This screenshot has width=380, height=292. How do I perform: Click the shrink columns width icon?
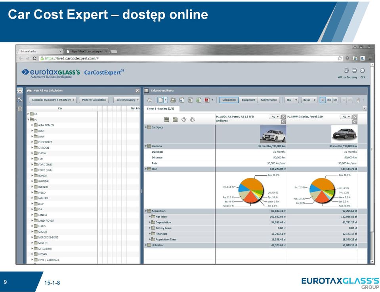pyautogui.click(x=193, y=119)
